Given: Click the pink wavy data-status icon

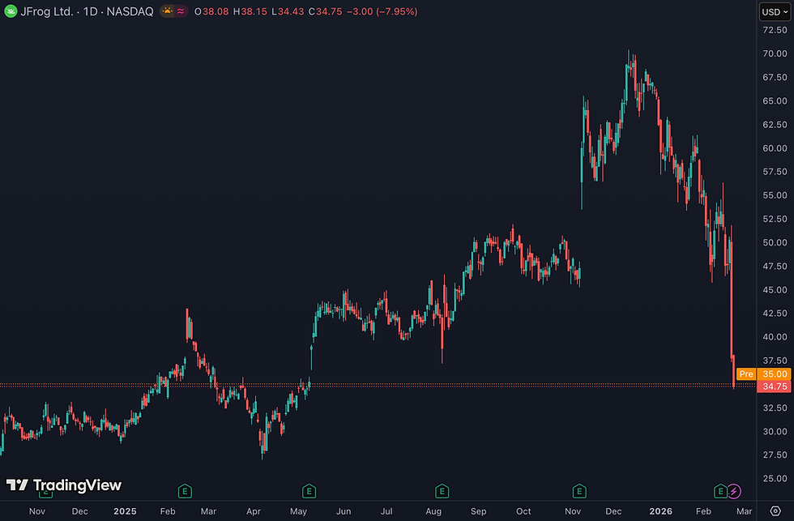Looking at the screenshot, I should point(181,11).
